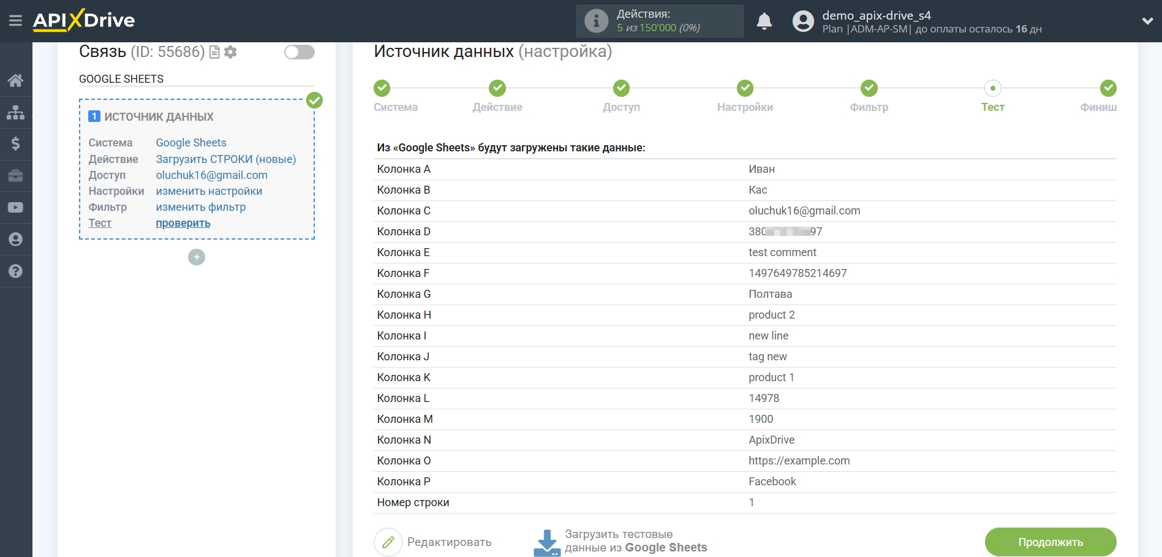Click the проверить test link
The width and height of the screenshot is (1162, 557).
(183, 223)
